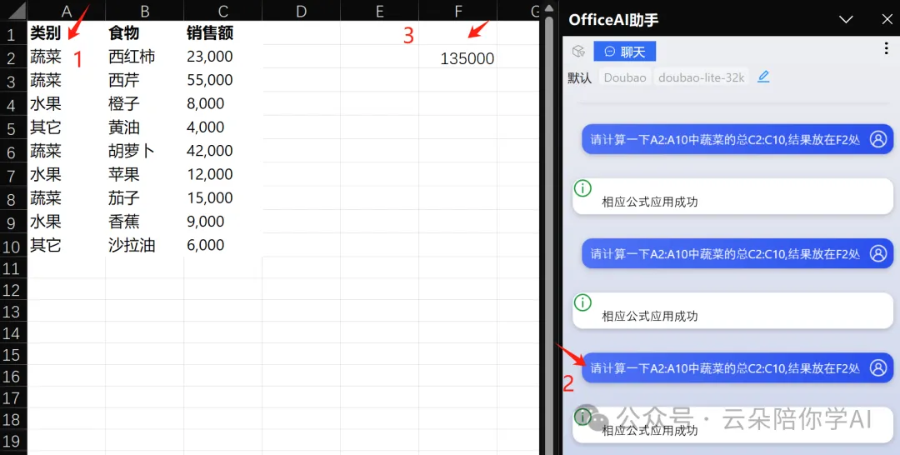Screen dimensions: 900x455
Task: Click the cell containing 黄油
Action: click(x=145, y=127)
